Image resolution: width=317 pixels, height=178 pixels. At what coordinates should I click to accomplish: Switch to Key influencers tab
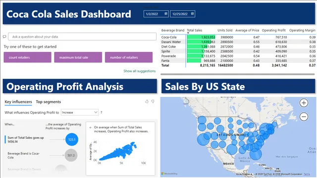[18, 102]
